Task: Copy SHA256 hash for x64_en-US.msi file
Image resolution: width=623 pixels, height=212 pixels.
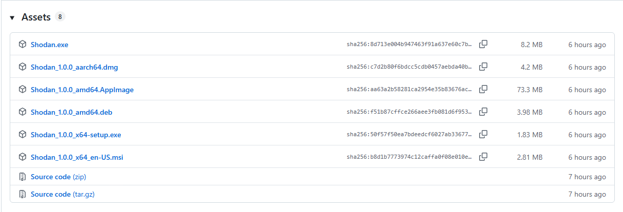Action: pos(483,157)
